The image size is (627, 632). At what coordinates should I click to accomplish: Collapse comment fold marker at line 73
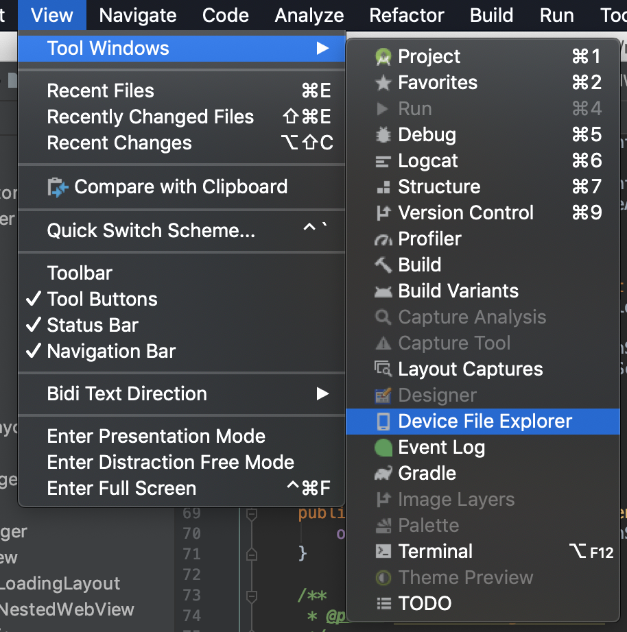coord(252,596)
